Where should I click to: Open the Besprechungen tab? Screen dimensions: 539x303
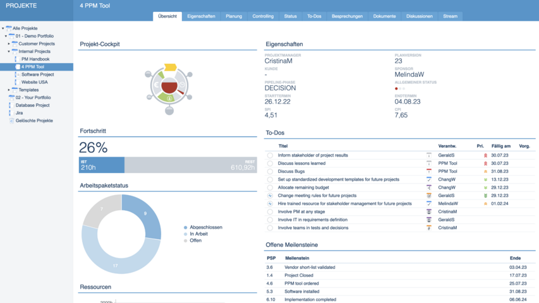[347, 16]
